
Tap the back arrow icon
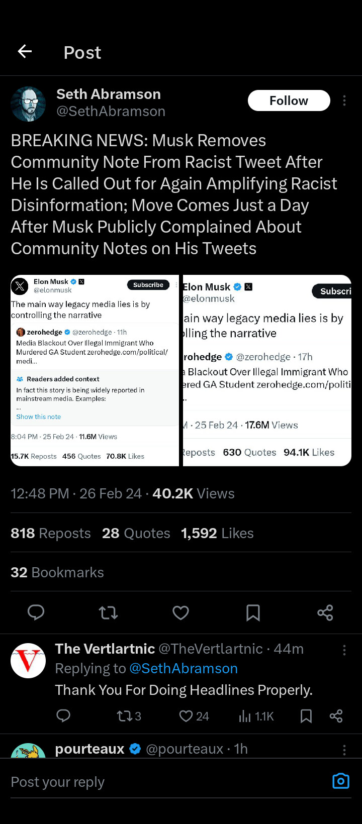(x=25, y=51)
